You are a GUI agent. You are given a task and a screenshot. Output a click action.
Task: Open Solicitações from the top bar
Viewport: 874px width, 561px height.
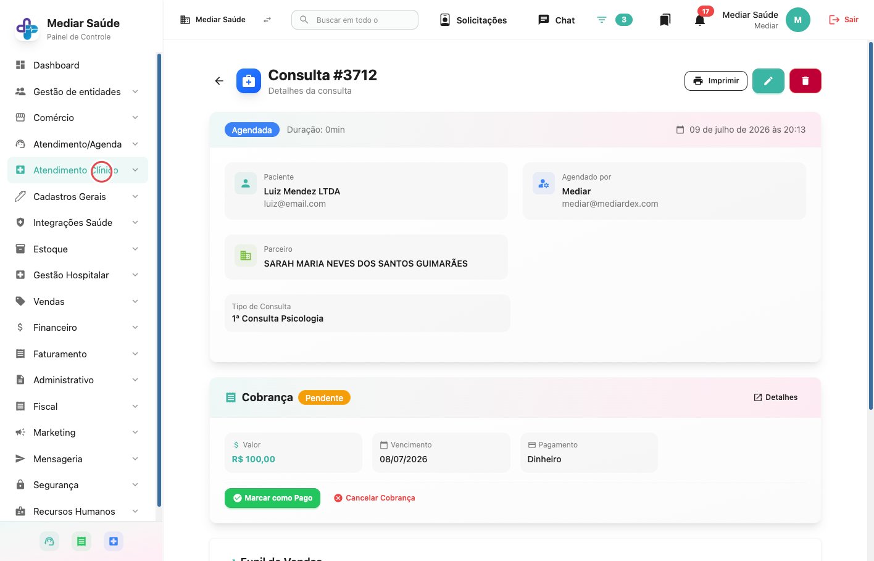473,20
